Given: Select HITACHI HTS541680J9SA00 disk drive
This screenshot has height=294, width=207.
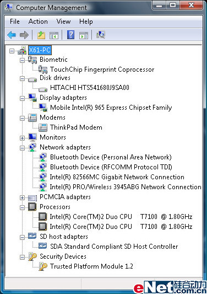Looking at the screenshot, I should (x=90, y=87).
